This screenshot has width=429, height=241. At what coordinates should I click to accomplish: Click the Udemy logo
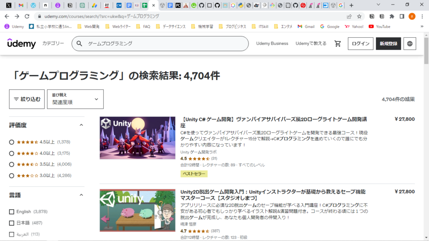pyautogui.click(x=21, y=43)
